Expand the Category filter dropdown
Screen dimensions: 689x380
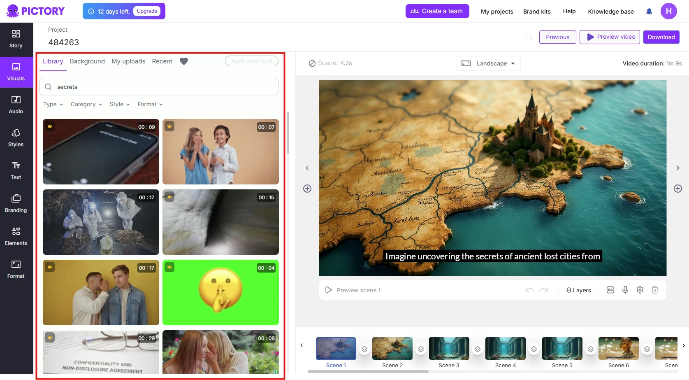pos(86,105)
